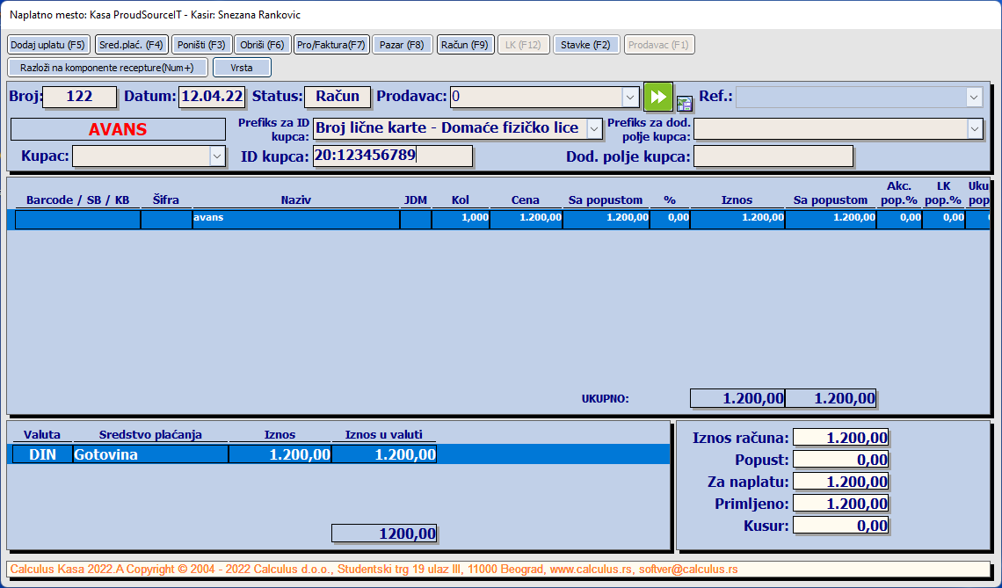
Task: Open Pro/Faktura (F7)
Action: pos(330,45)
